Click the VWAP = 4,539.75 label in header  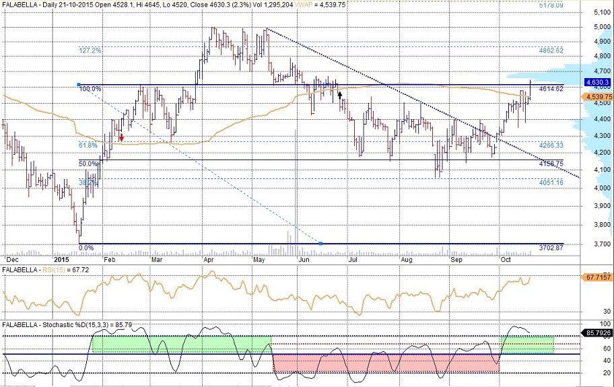coord(320,4)
